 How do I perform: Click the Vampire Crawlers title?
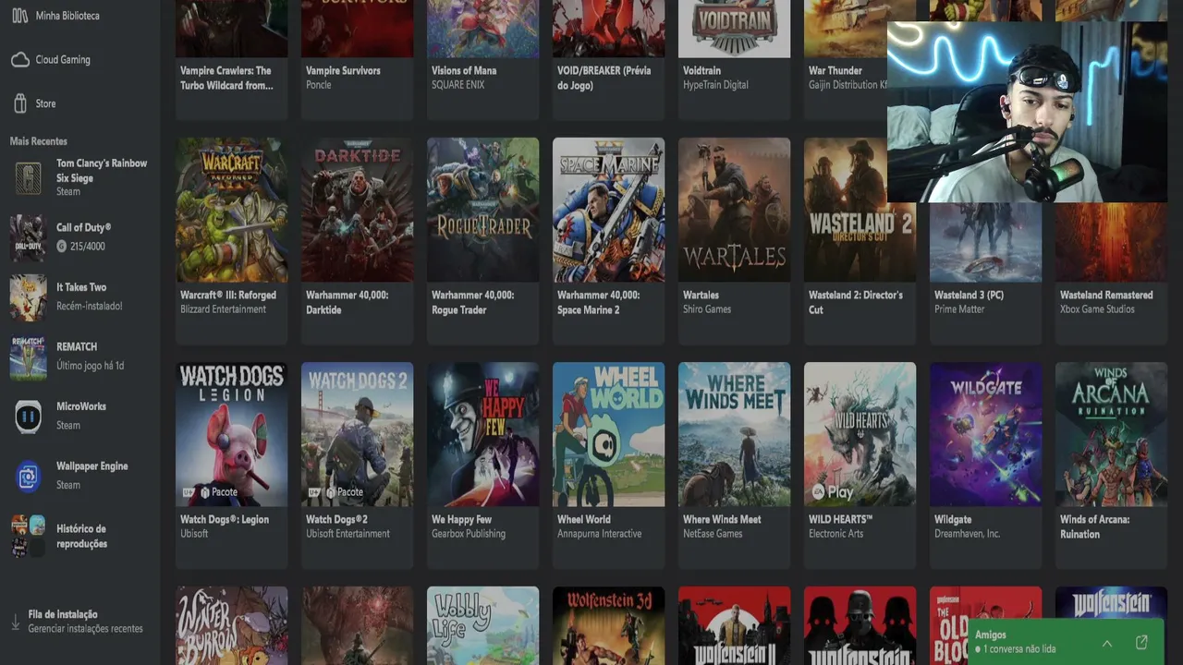coord(226,78)
